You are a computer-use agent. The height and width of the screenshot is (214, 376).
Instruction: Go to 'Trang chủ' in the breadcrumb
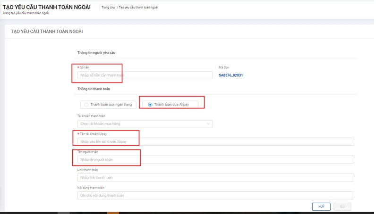coord(108,8)
